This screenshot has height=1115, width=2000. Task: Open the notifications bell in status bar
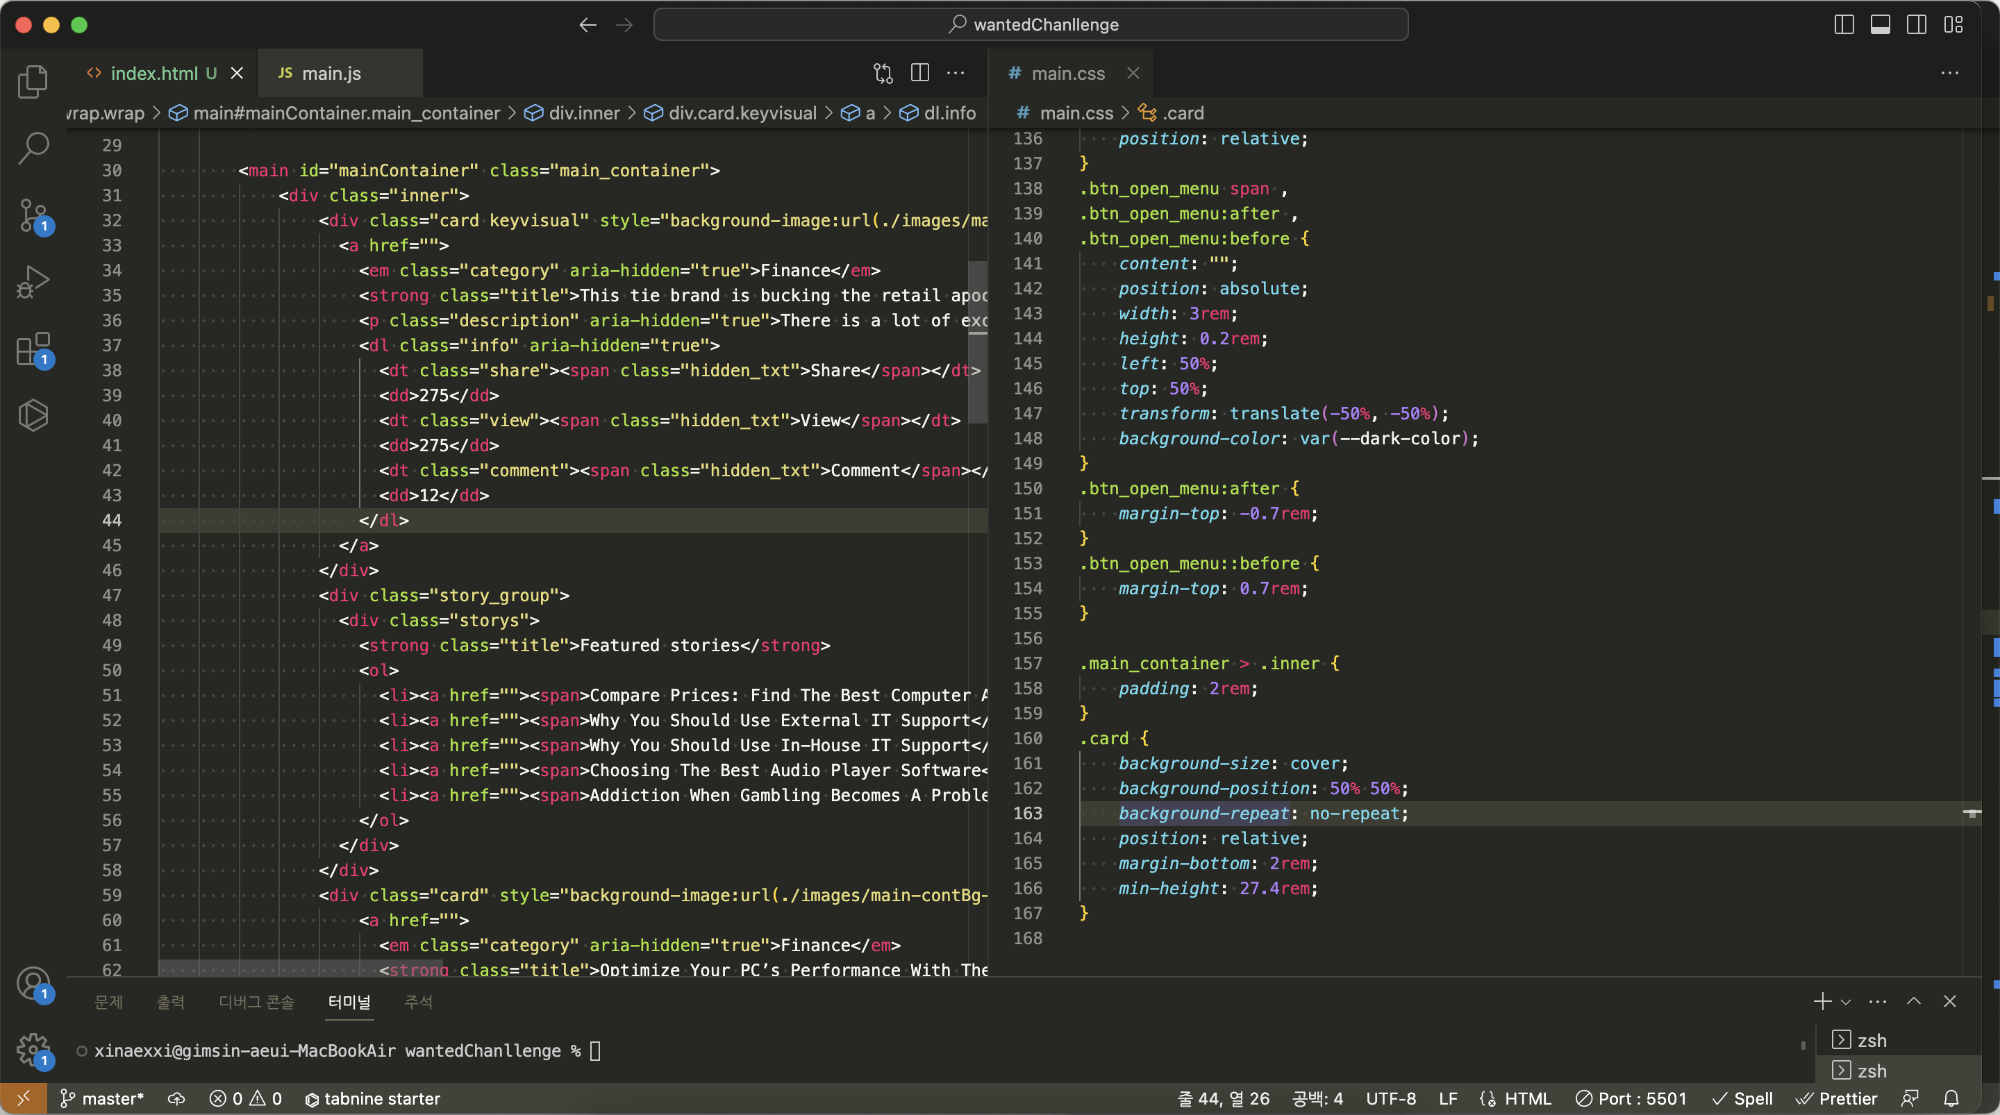coord(1951,1099)
